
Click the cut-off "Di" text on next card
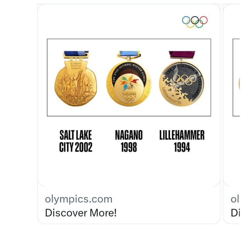click(235, 212)
